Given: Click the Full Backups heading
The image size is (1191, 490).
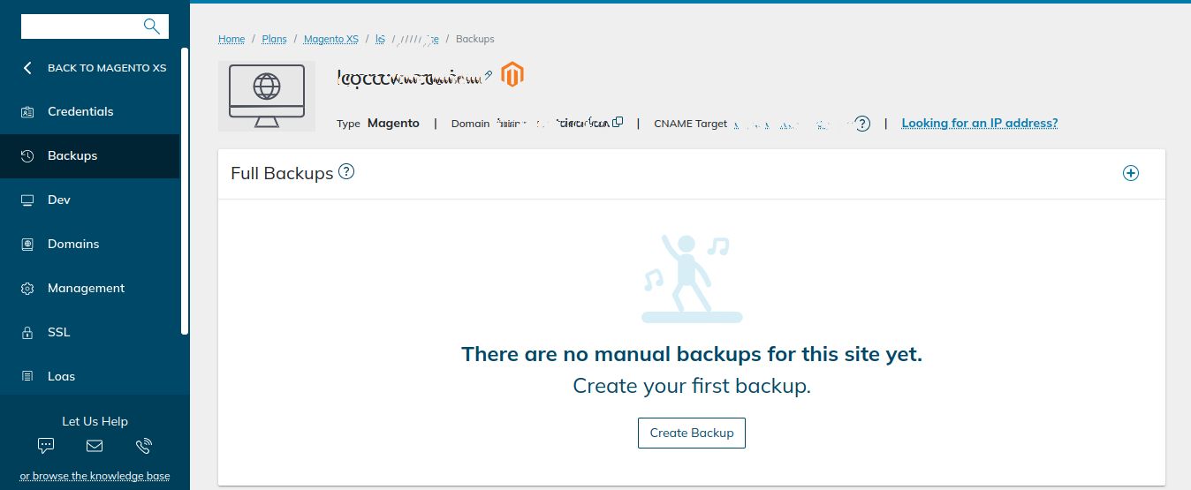Looking at the screenshot, I should point(282,173).
